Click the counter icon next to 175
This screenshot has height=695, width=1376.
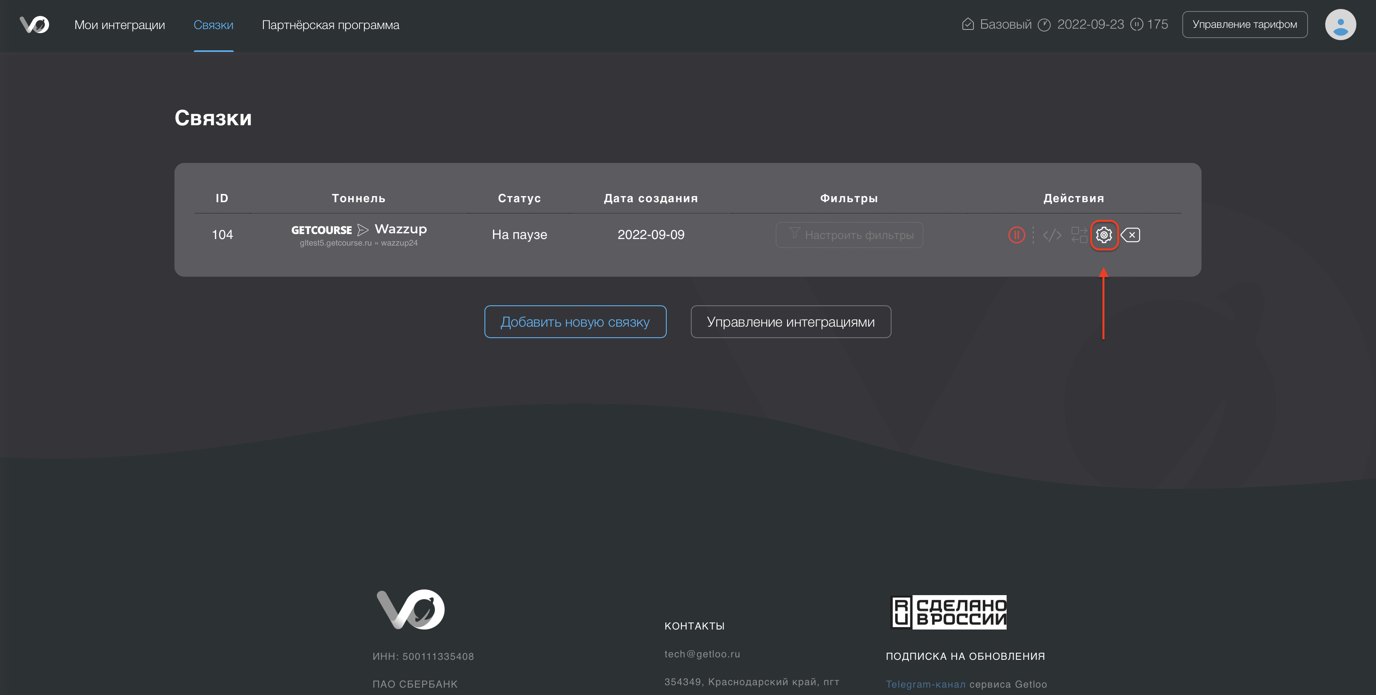pyautogui.click(x=1137, y=25)
